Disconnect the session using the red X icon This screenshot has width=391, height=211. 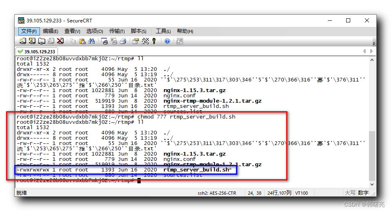tap(60, 41)
